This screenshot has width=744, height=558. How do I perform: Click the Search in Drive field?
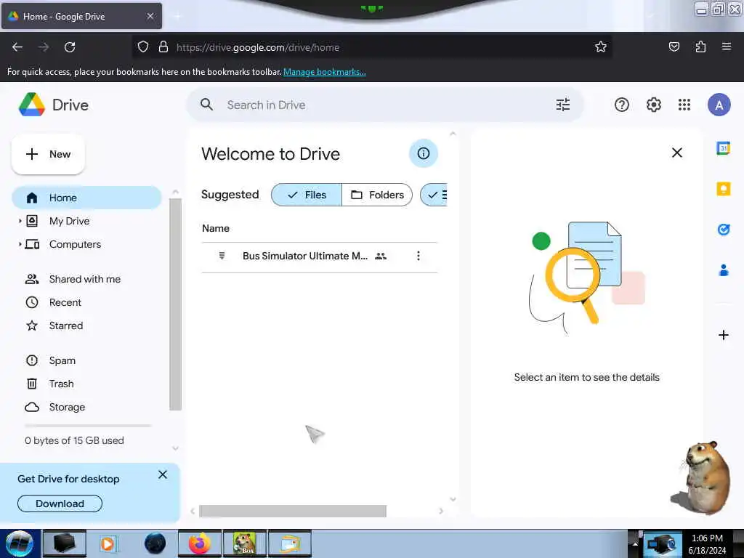[385, 105]
